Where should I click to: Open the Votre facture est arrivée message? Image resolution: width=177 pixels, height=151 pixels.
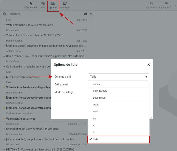tap(21, 119)
